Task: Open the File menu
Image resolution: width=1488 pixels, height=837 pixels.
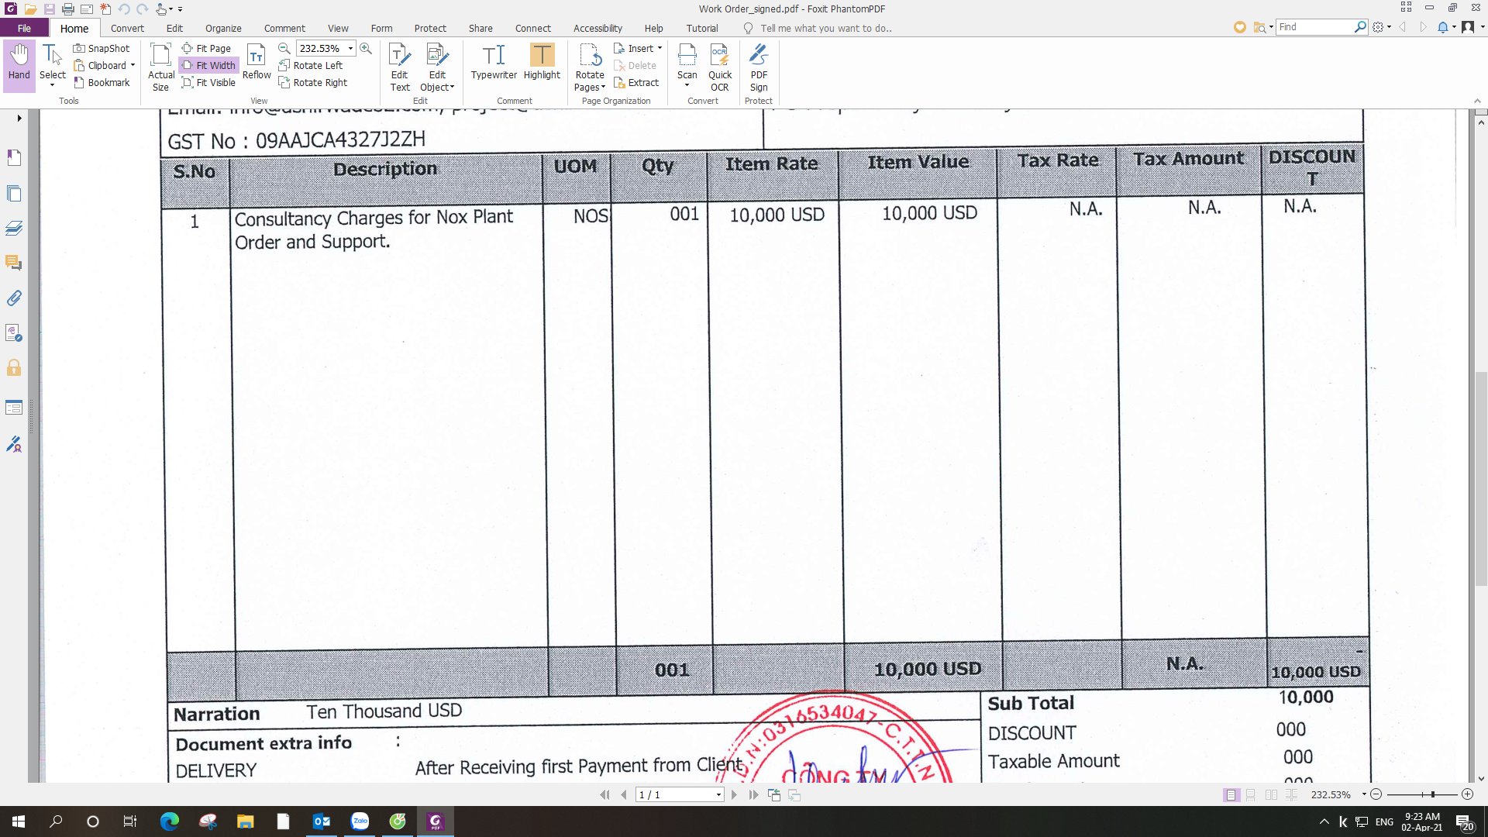Action: coord(24,28)
